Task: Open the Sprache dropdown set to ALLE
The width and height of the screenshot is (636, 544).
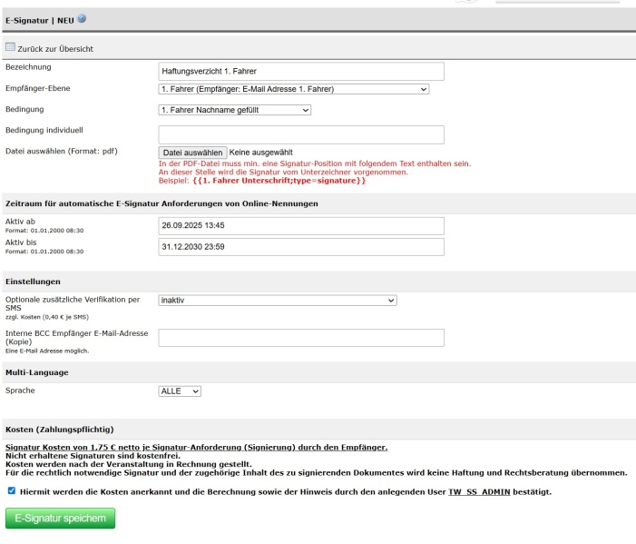Action: coord(180,391)
